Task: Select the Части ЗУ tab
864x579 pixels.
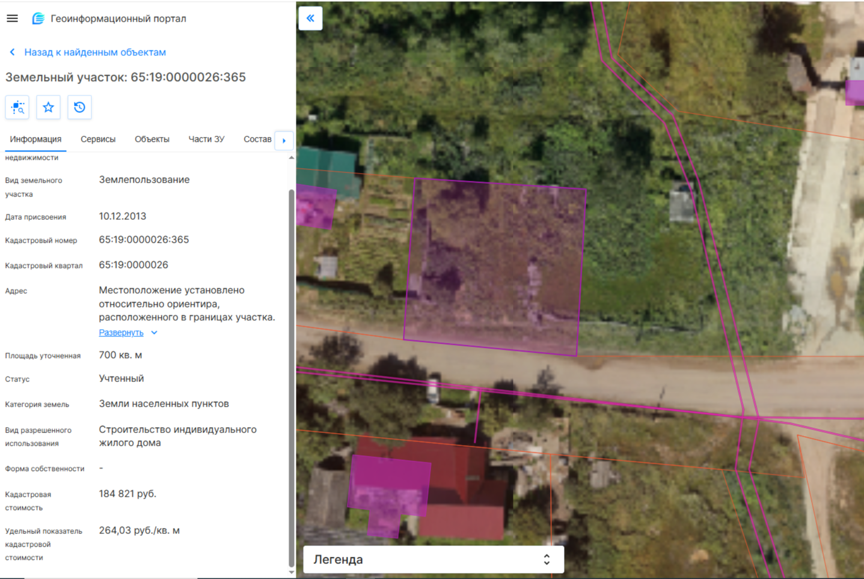Action: pyautogui.click(x=206, y=139)
